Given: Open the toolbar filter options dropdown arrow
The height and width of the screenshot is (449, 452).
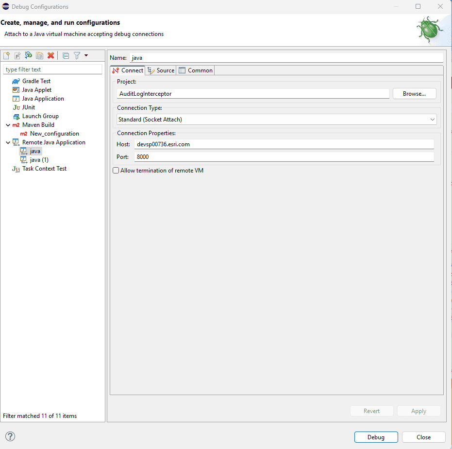Looking at the screenshot, I should [x=86, y=55].
